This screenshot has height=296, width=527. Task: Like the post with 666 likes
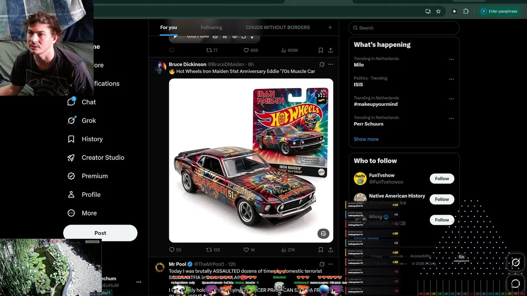250,50
